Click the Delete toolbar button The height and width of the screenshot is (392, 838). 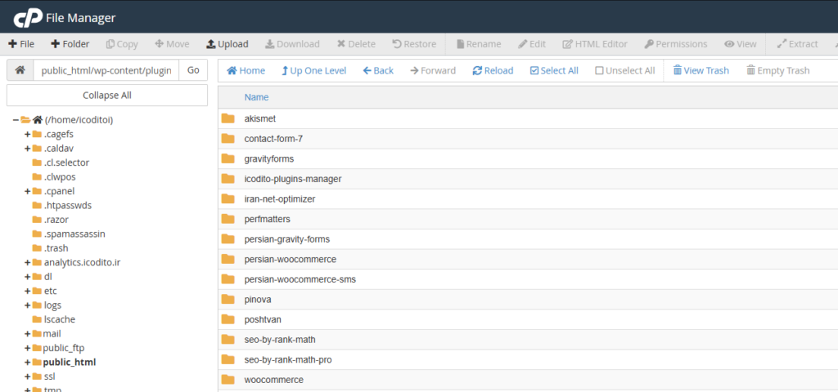pyautogui.click(x=356, y=44)
